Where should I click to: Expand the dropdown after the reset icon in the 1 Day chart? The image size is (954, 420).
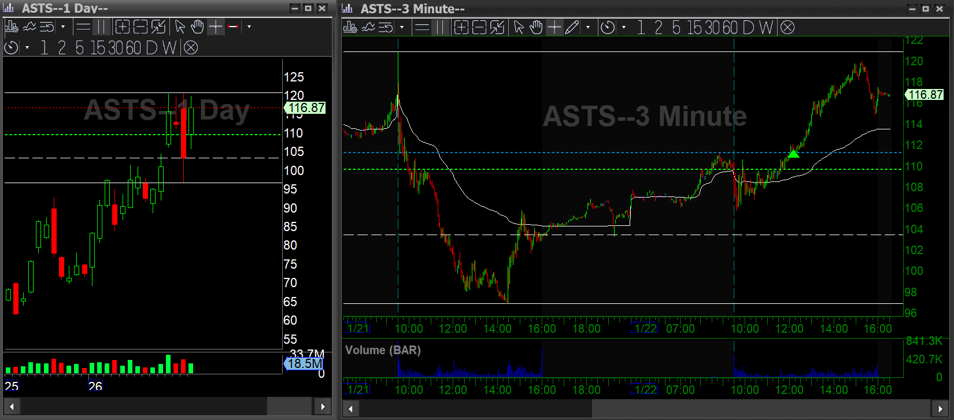[62, 27]
